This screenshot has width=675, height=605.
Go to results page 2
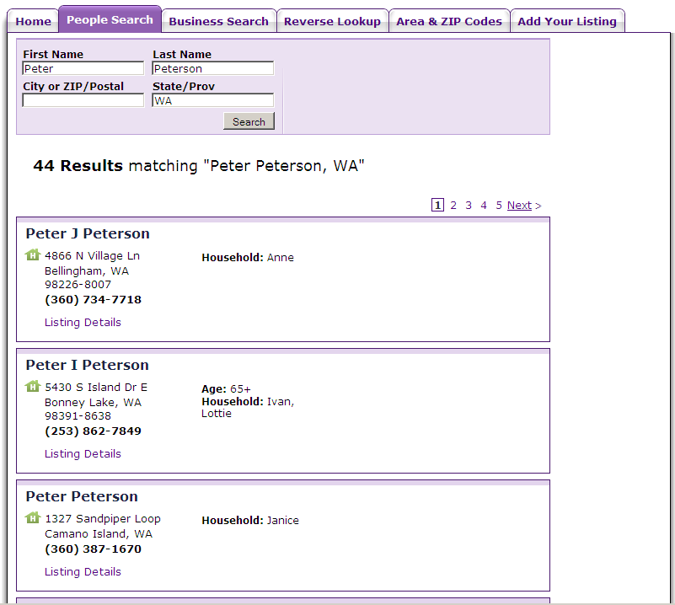point(453,206)
